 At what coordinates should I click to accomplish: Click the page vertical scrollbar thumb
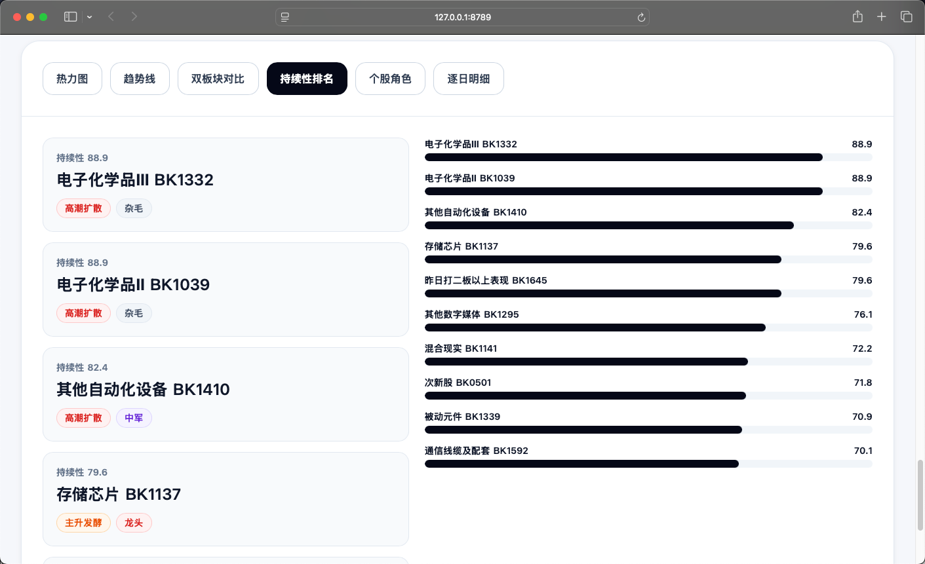(920, 495)
